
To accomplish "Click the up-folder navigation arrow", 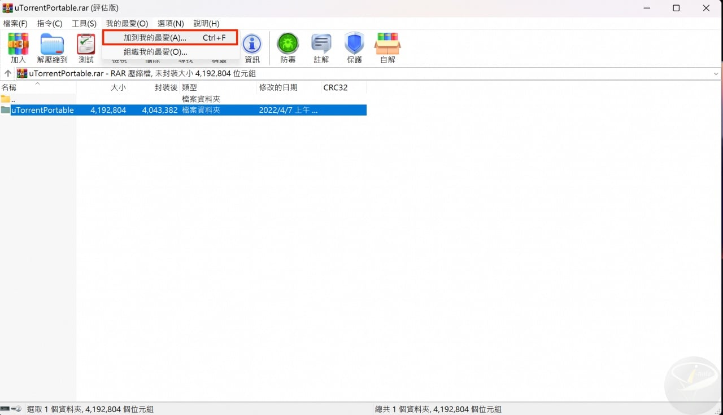I will (8, 73).
